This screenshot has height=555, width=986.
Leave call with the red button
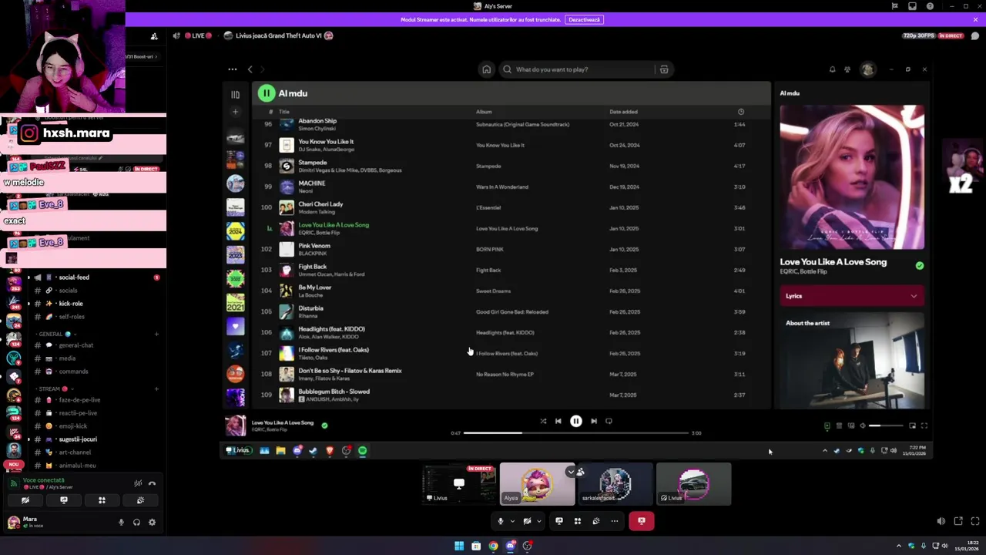tap(641, 521)
